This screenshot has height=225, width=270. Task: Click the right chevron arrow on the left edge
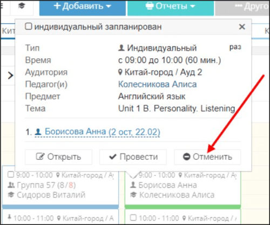11,76
